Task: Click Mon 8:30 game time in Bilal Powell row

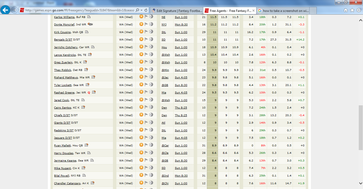Action: (x=181, y=175)
